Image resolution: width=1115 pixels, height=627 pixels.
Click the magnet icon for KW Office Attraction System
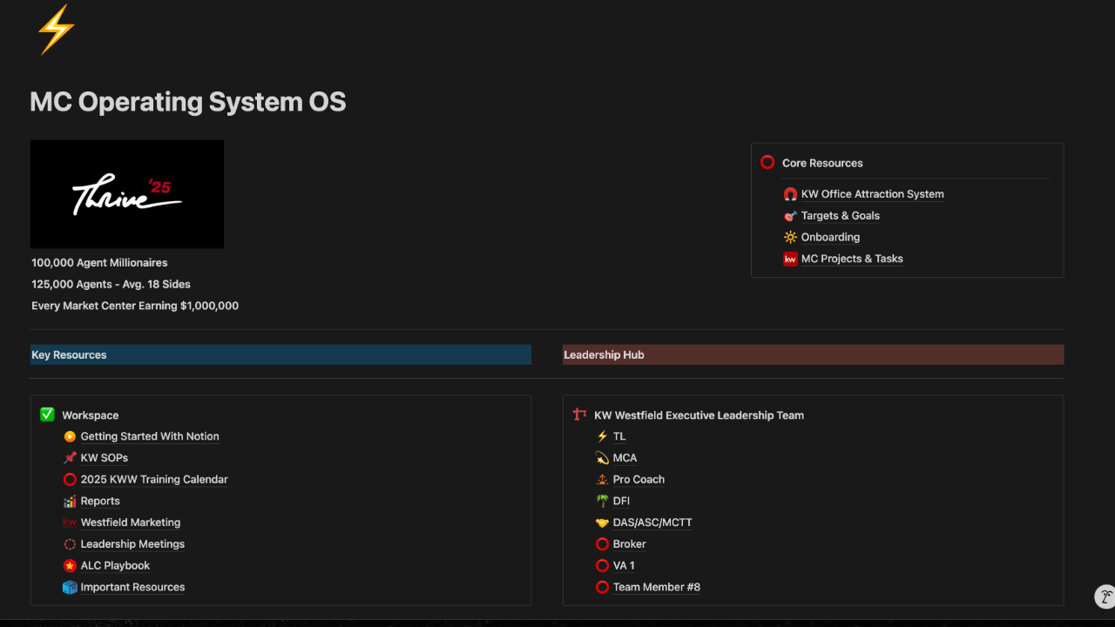click(x=790, y=194)
